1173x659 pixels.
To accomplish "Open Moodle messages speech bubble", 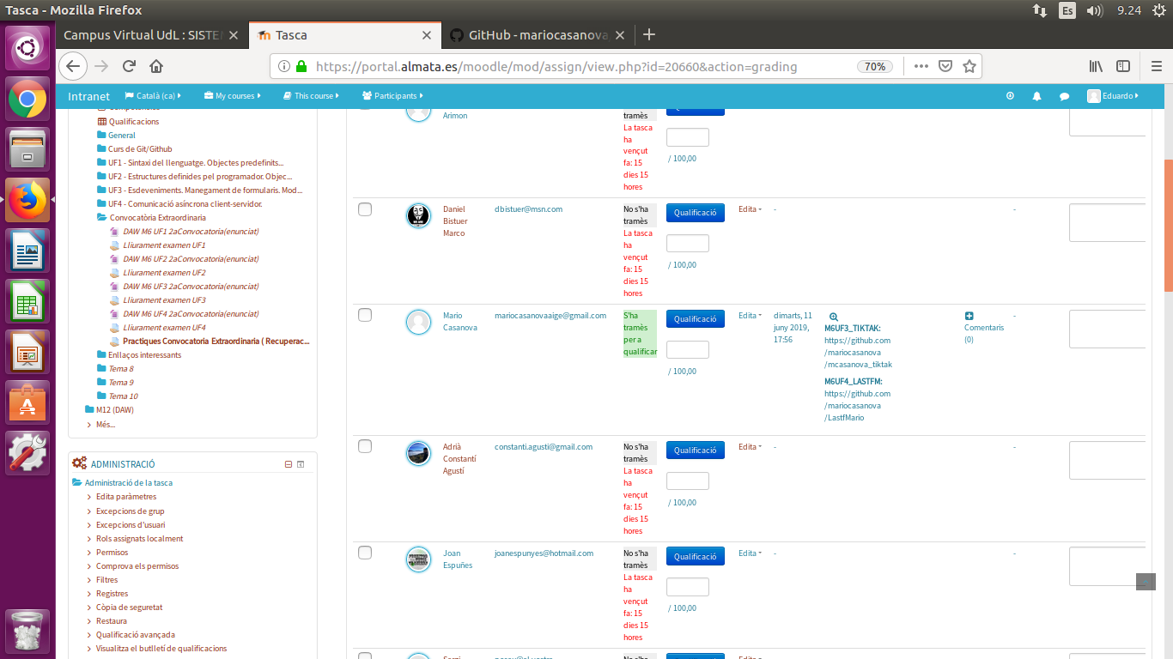I will coord(1064,96).
